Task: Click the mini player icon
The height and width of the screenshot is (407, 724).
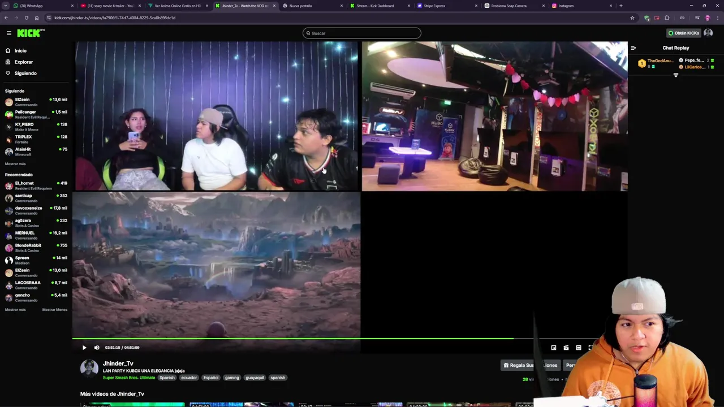Action: pos(554,348)
